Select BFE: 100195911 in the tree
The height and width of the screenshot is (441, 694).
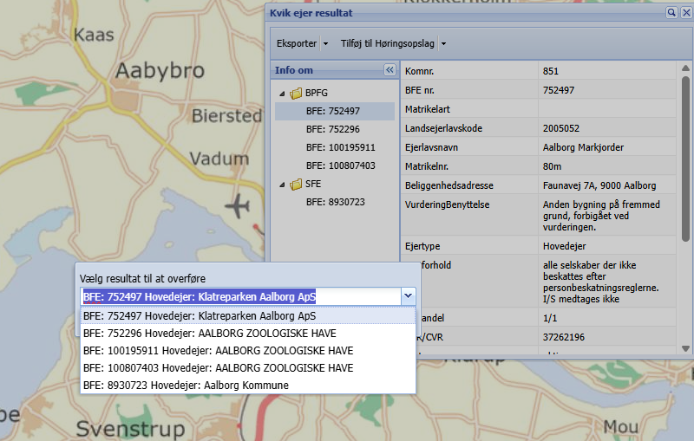[340, 147]
